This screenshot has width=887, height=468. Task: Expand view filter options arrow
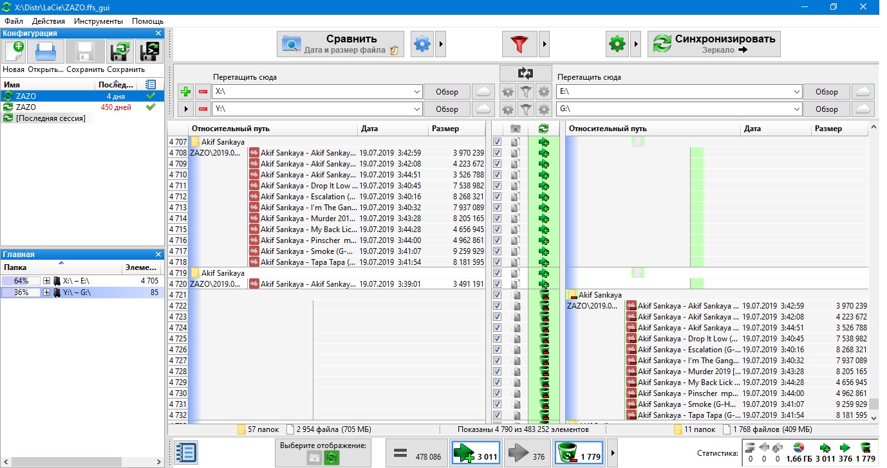[612, 453]
